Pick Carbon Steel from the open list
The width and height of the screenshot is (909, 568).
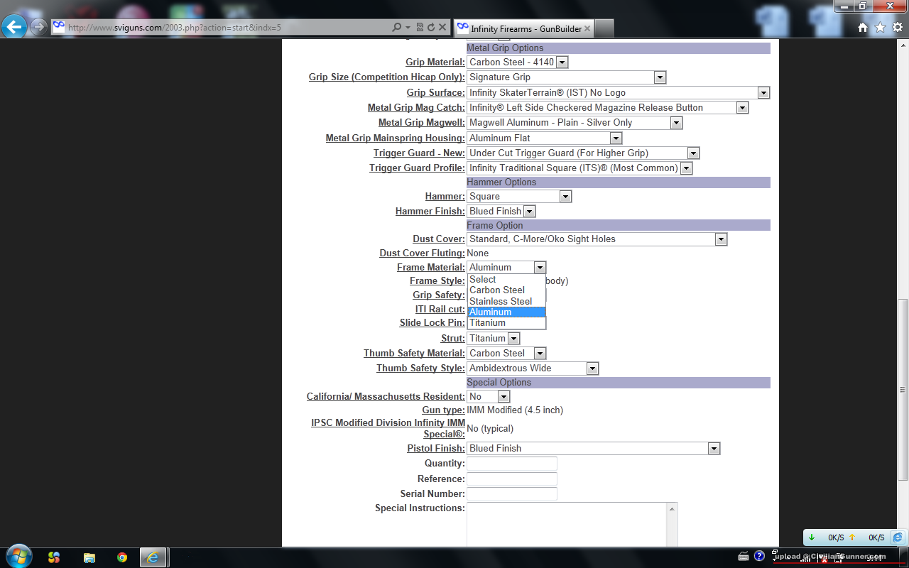click(x=496, y=290)
